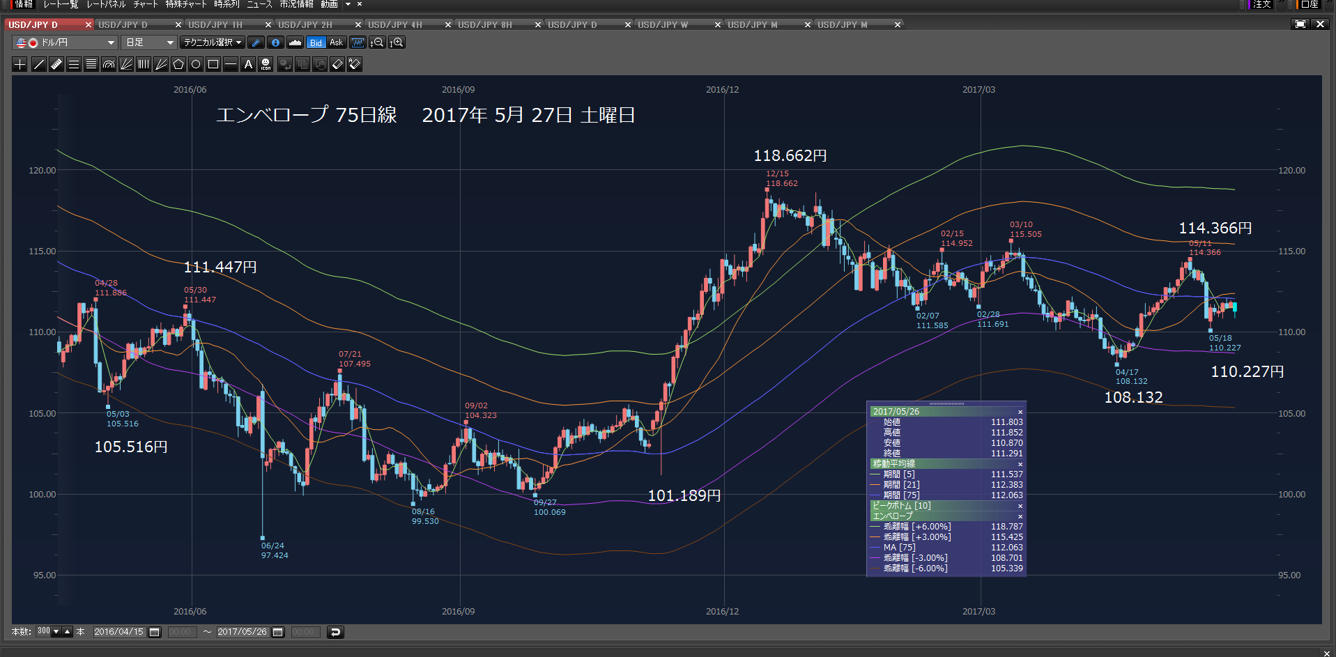The height and width of the screenshot is (657, 1336).
Task: Select the pentagon polygon drawing tool
Action: (178, 64)
